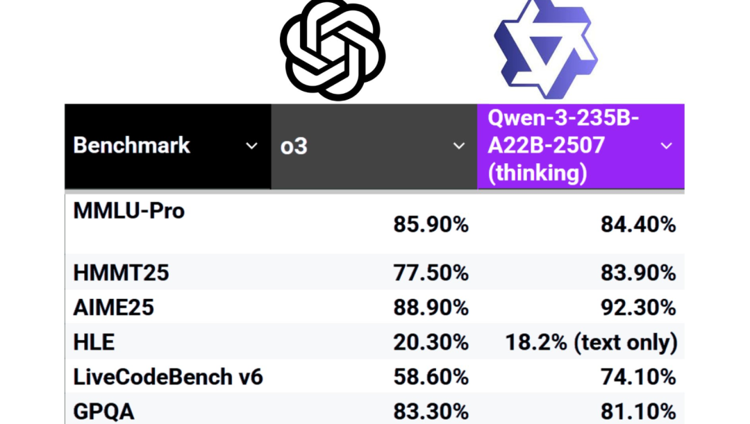The image size is (750, 424).
Task: Select the 92.30% AIME25 cell
Action: [639, 307]
